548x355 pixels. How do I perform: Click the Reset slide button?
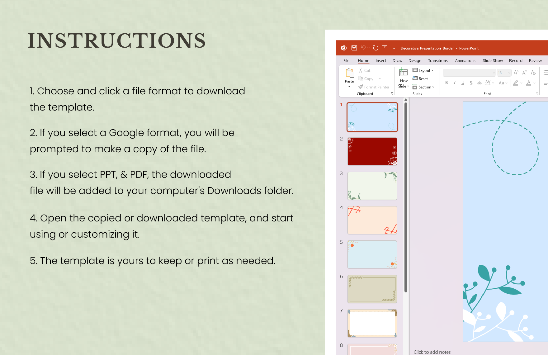(420, 79)
